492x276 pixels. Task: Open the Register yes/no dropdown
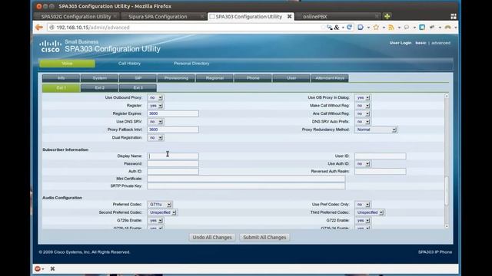155,106
